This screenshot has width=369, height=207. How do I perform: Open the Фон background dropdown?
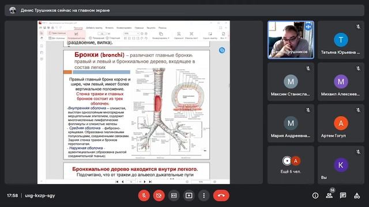[223, 36]
